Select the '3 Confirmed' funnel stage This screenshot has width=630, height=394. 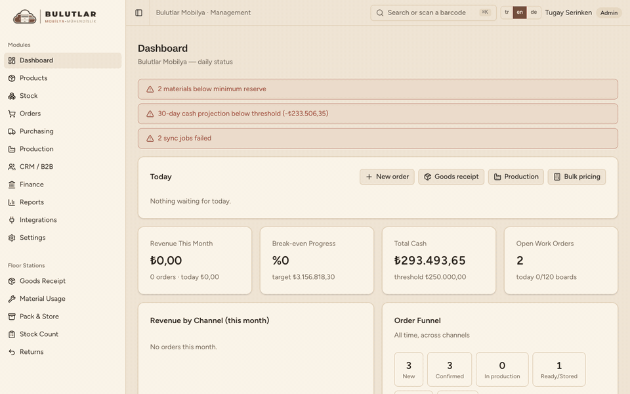pos(450,370)
